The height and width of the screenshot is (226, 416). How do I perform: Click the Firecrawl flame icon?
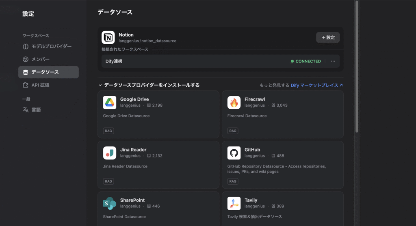pyautogui.click(x=234, y=102)
